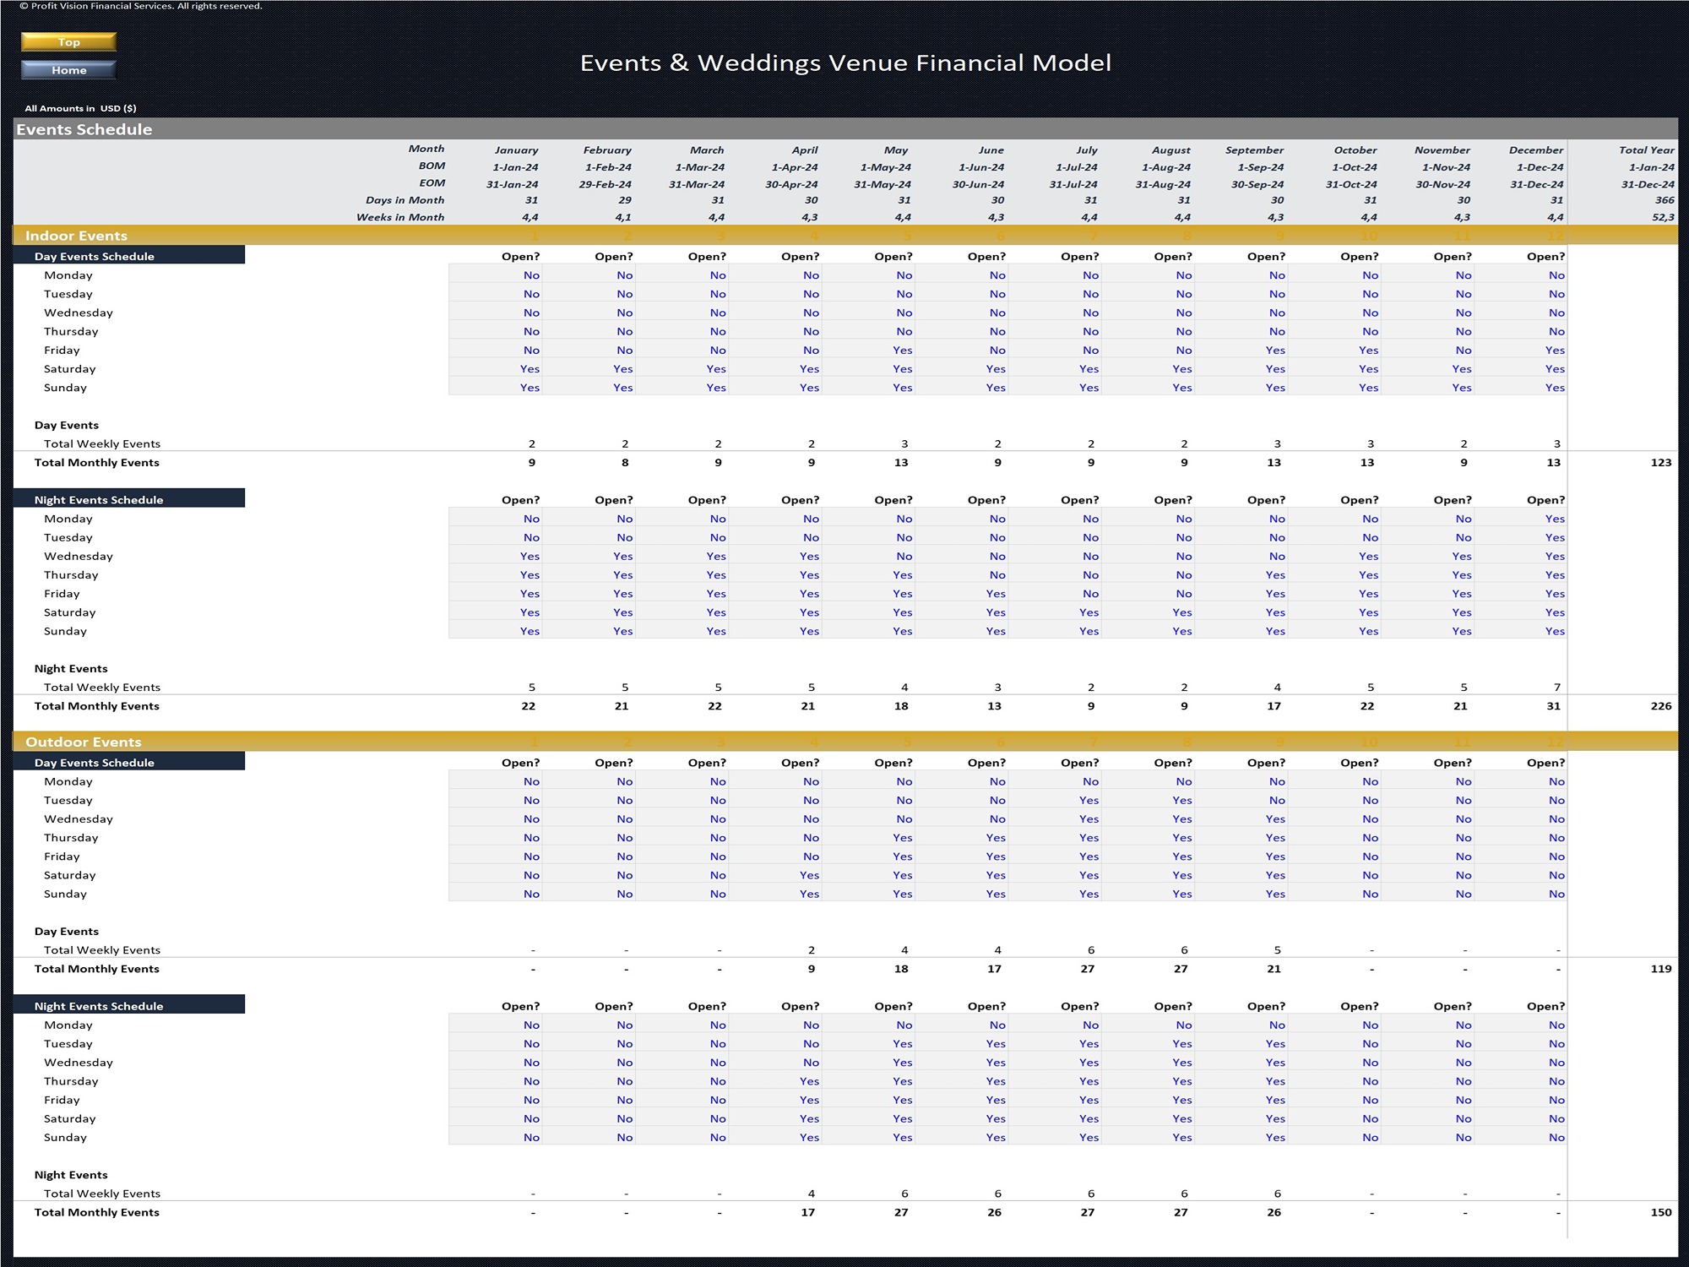
Task: Open the January Open? dropdown for indoor day events
Action: [520, 256]
